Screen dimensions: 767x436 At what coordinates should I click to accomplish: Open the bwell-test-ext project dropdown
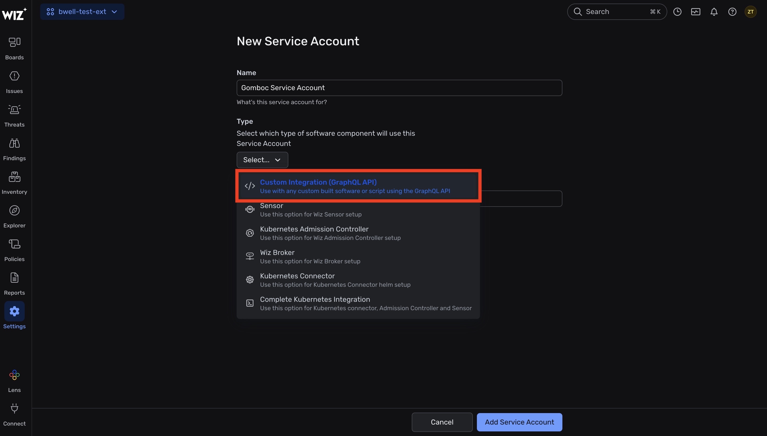pos(82,12)
